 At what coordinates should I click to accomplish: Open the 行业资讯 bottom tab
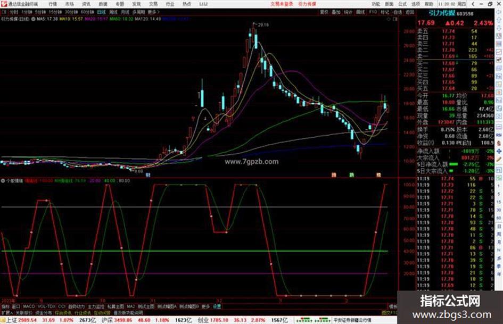[83, 312]
